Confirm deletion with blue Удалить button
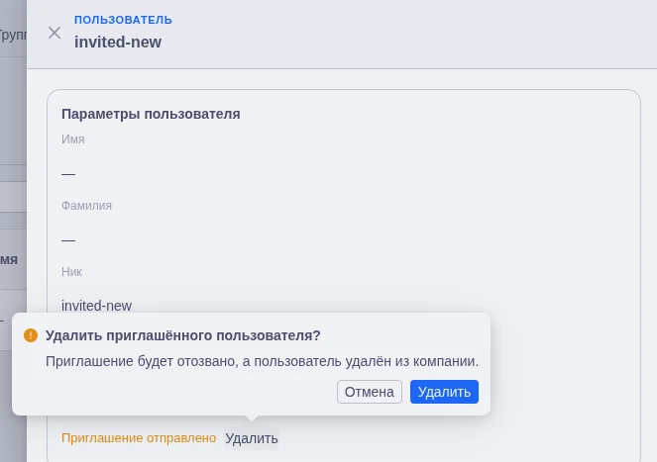Image resolution: width=657 pixels, height=462 pixels. [444, 392]
